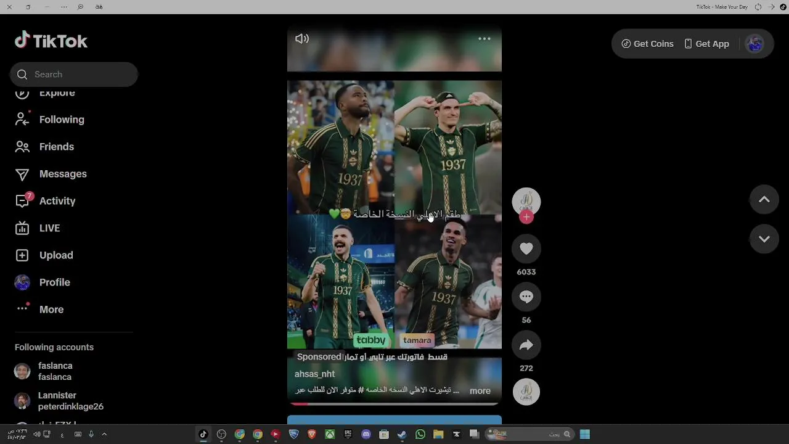Click the Get App button
The width and height of the screenshot is (789, 444).
pos(706,44)
